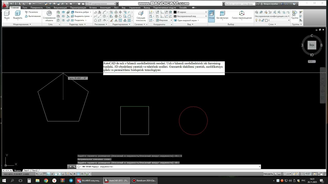
Task: Open No Filter (Без фильтра) selection option
Action: click(x=222, y=15)
